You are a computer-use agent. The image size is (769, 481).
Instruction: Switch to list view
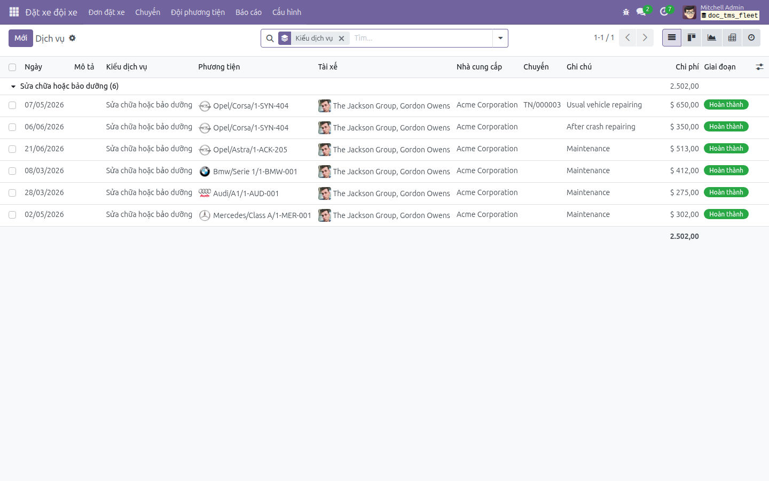point(672,37)
